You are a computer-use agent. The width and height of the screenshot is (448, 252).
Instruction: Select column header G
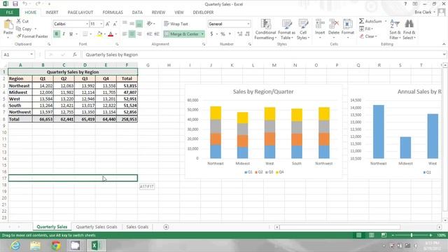coord(148,65)
